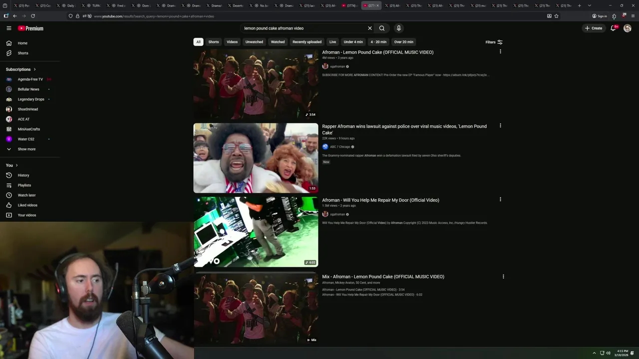Open more options for Lemon Pound Cake video
This screenshot has width=639, height=359.
coord(500,52)
